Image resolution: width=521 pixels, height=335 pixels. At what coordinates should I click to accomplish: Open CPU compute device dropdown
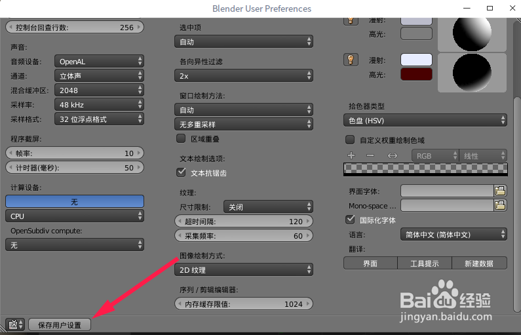pyautogui.click(x=75, y=216)
